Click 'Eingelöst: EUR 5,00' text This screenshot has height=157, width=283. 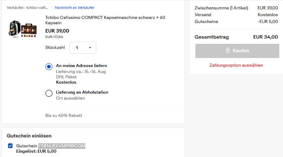(x=36, y=151)
